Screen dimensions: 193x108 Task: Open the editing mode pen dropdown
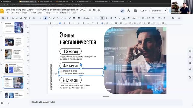pos(174,18)
